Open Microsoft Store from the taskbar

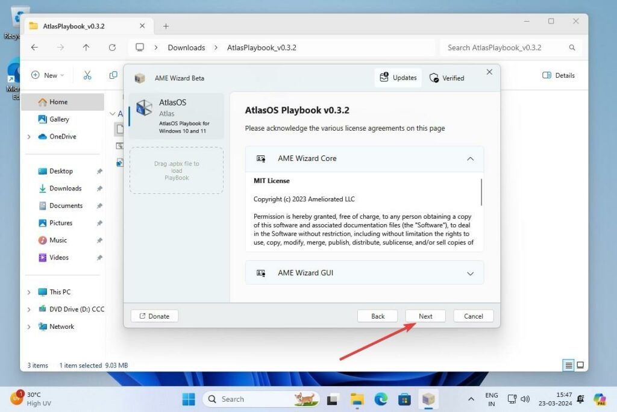tap(404, 399)
